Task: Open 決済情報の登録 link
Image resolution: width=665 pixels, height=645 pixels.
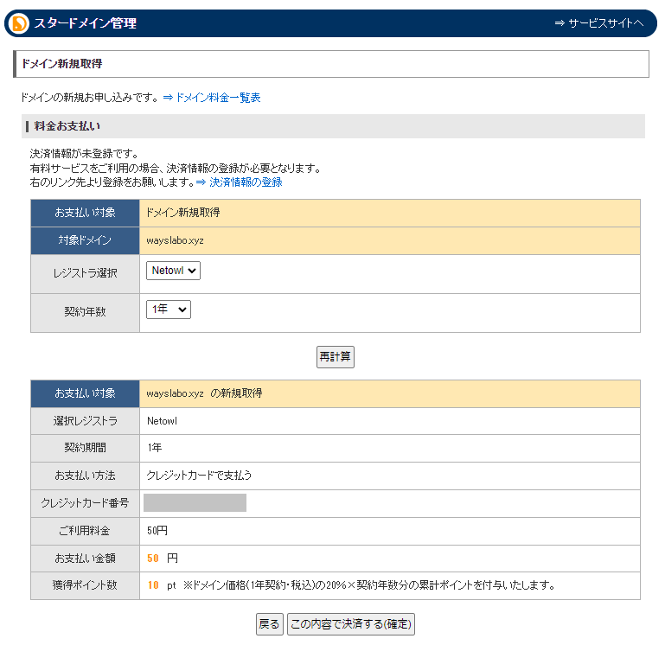Action: (240, 182)
